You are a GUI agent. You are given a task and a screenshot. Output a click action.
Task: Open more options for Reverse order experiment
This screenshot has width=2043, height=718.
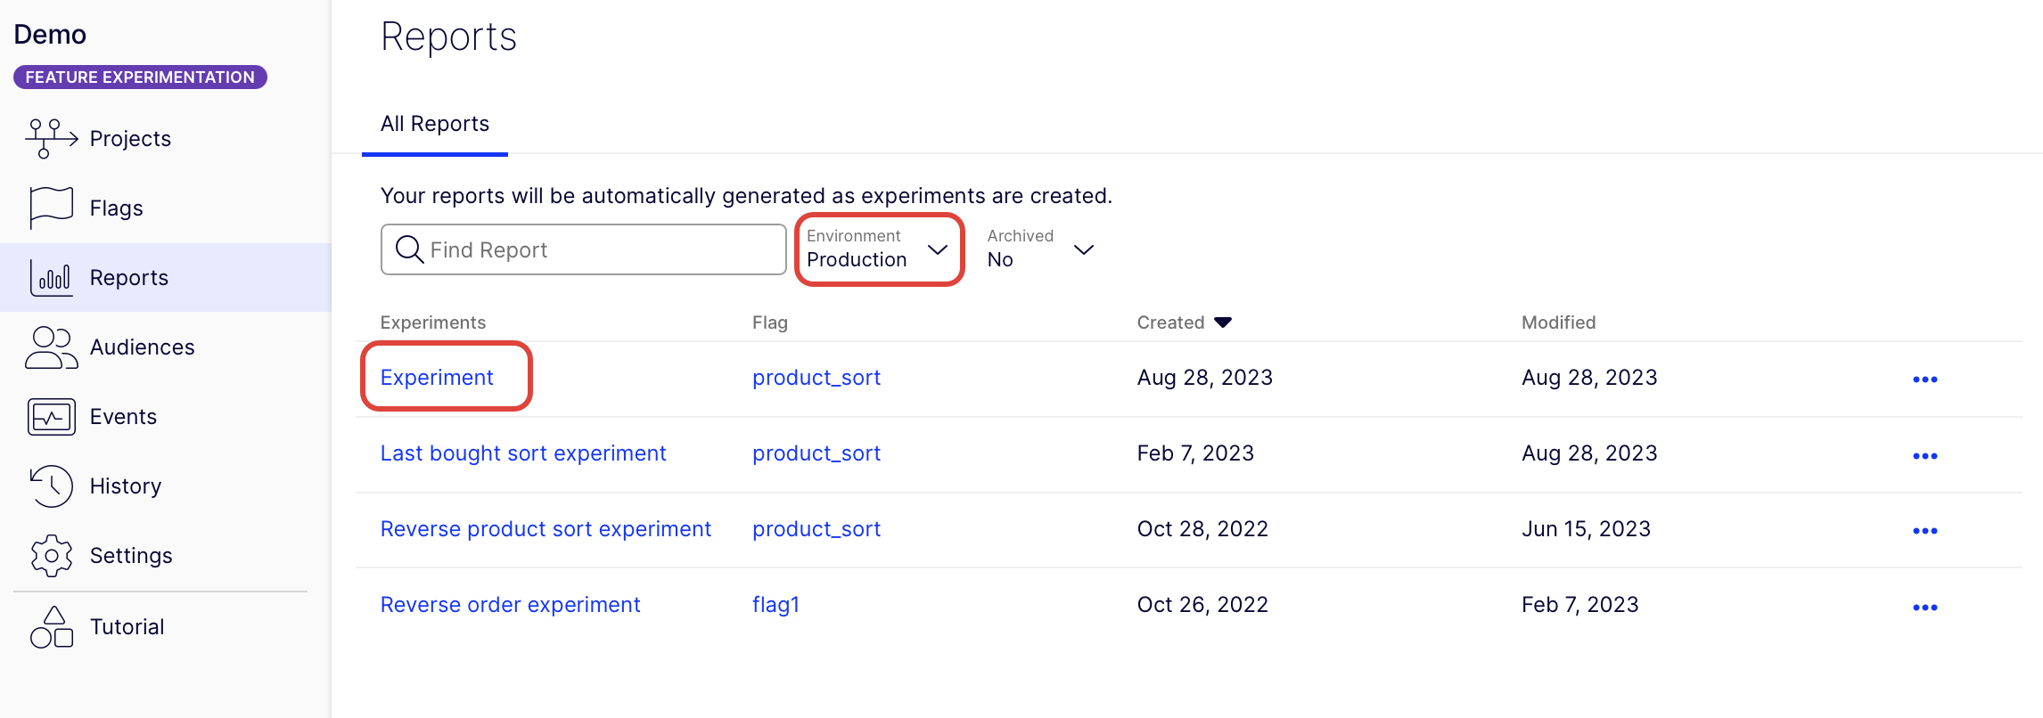[1925, 608]
